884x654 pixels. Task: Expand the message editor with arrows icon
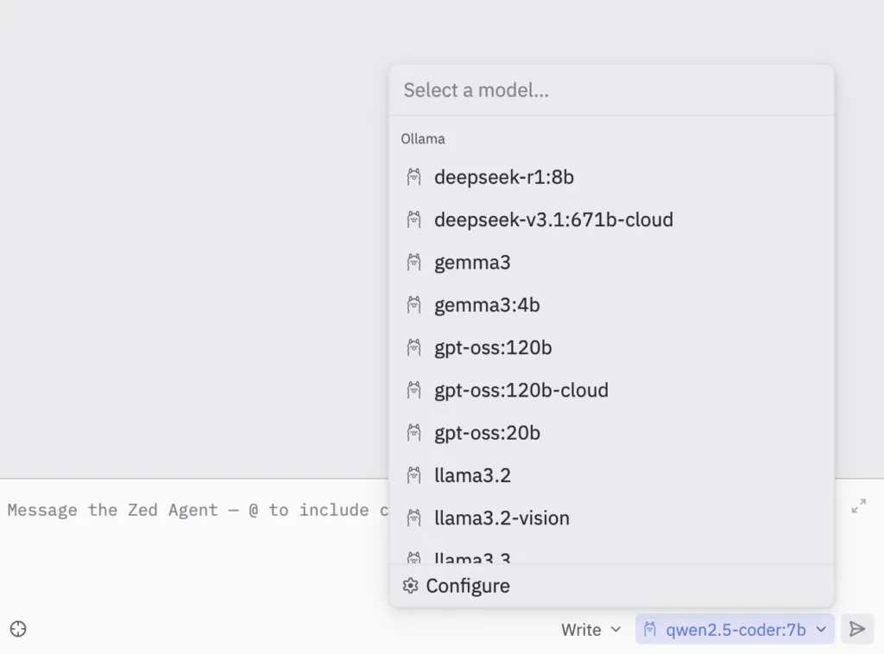(x=858, y=506)
